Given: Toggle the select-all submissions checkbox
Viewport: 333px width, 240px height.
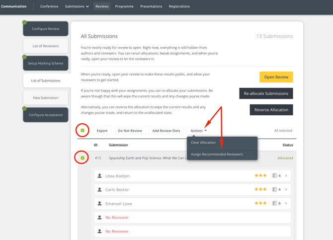Looking at the screenshot, I should (x=83, y=131).
